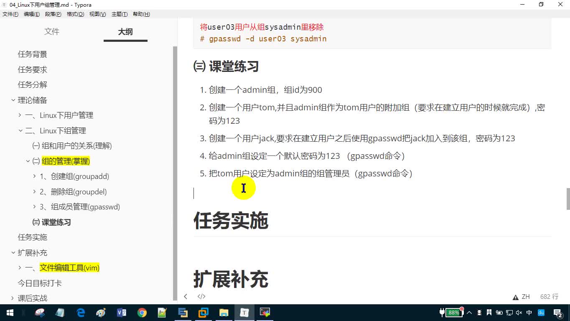
Task: Click the muted volume tray icon
Action: 519,313
